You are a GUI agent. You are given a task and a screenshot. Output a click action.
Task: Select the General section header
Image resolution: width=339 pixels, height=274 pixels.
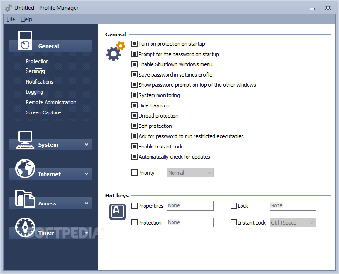[x=51, y=46]
